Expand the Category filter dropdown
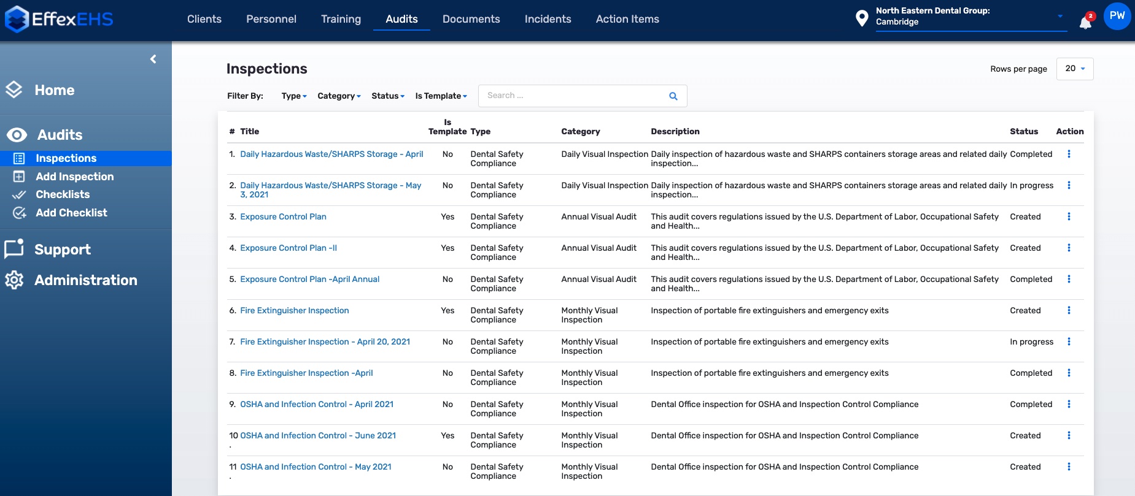The height and width of the screenshot is (496, 1135). (339, 96)
